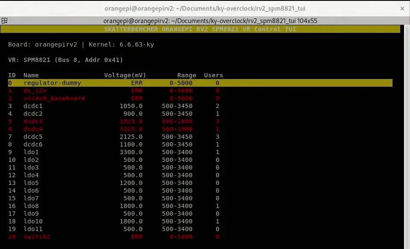This screenshot has width=410, height=249.
Task: Click the ldo5 voltage value 1200.0
Action: [131, 183]
